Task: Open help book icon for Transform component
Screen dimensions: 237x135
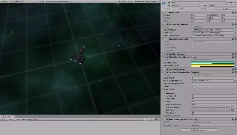Action: point(233,12)
